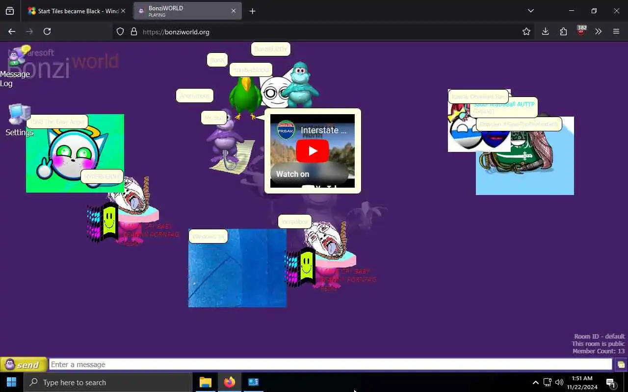
Task: Click the Anonymous name tag
Action: (x=195, y=96)
